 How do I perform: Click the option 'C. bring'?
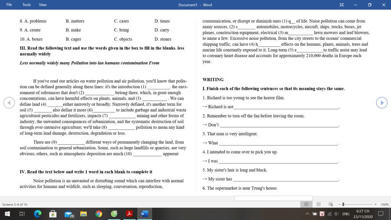[x=121, y=30]
